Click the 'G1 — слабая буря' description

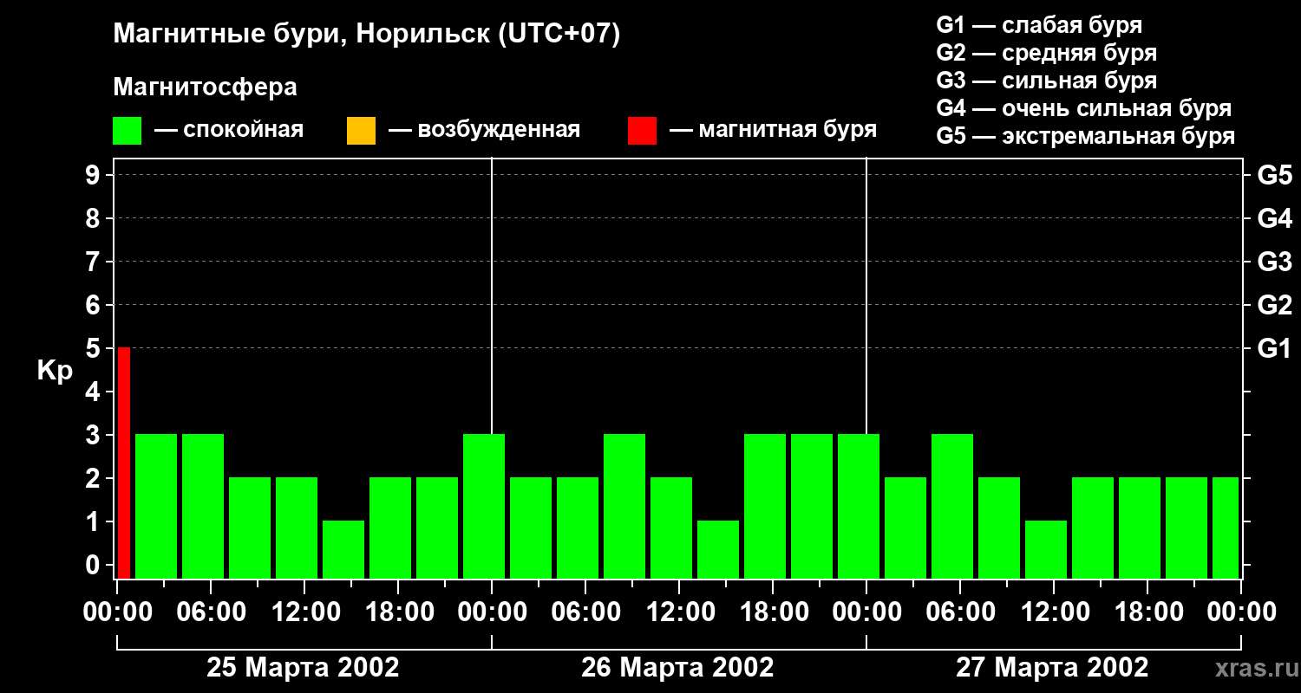click(x=1039, y=25)
